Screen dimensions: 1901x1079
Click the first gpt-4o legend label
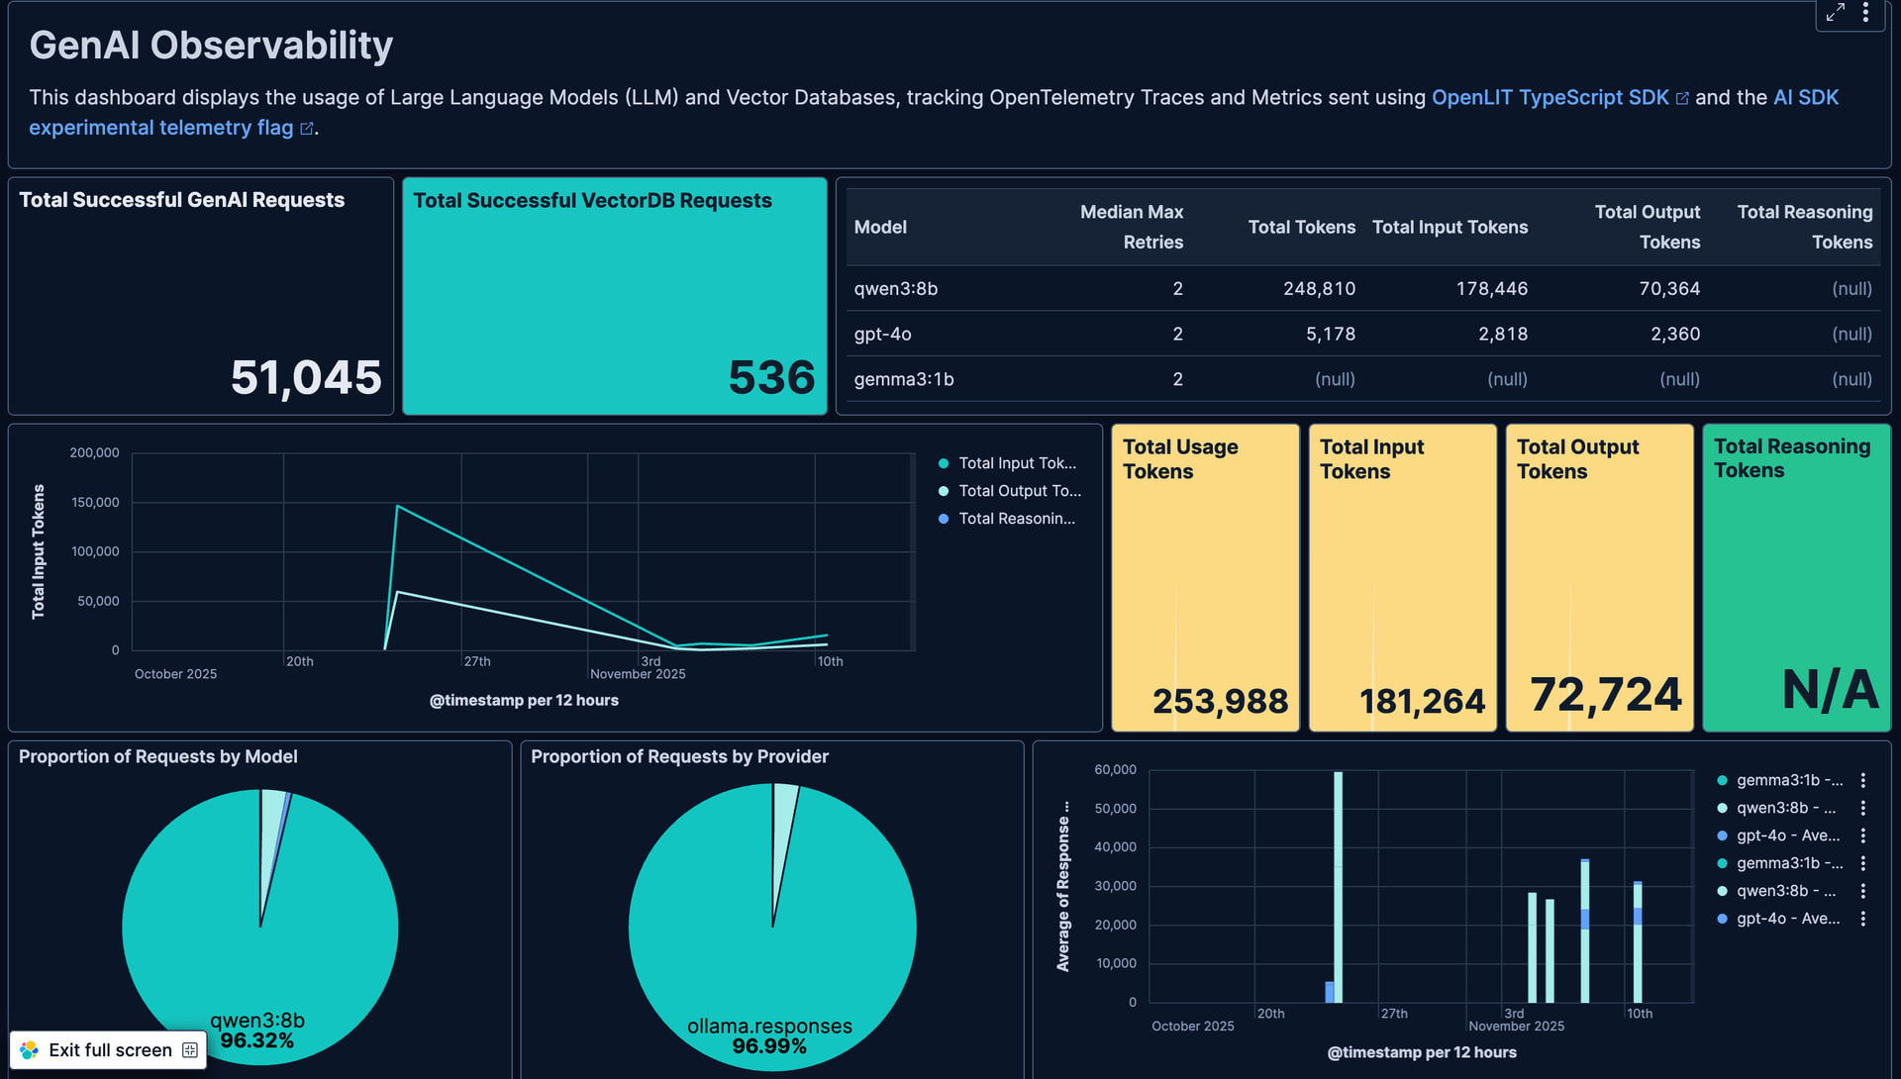click(x=1787, y=835)
